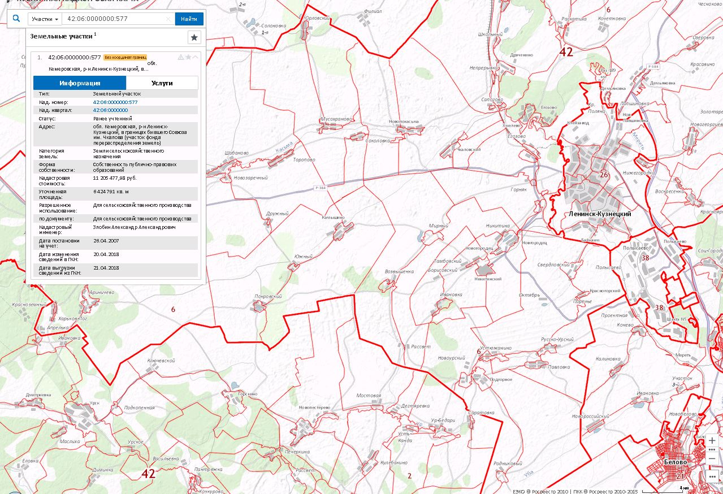Click the Красноярка label on the map
Viewport: 723px width, 494px height.
[x=712, y=212]
